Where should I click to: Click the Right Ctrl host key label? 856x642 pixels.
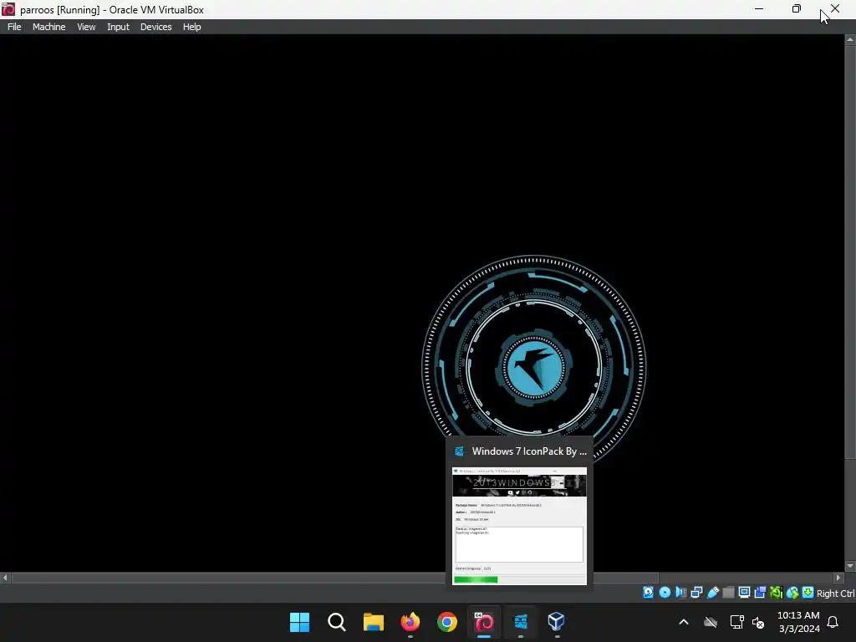click(835, 594)
